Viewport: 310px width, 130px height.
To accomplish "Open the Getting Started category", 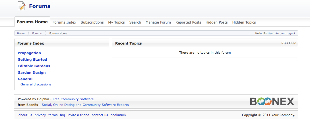I will [x=32, y=60].
